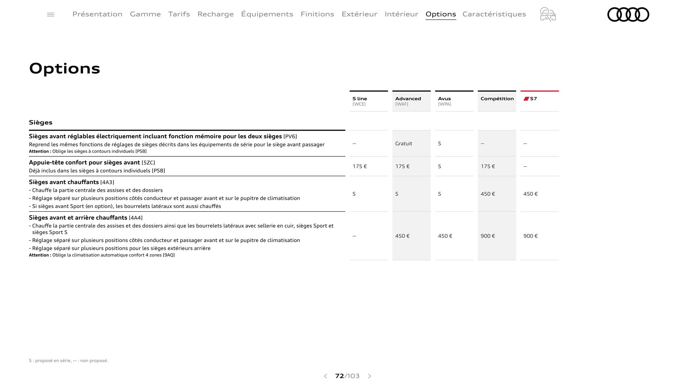Click 900 € under S7
Viewport: 695px width, 391px height.
[530, 236]
